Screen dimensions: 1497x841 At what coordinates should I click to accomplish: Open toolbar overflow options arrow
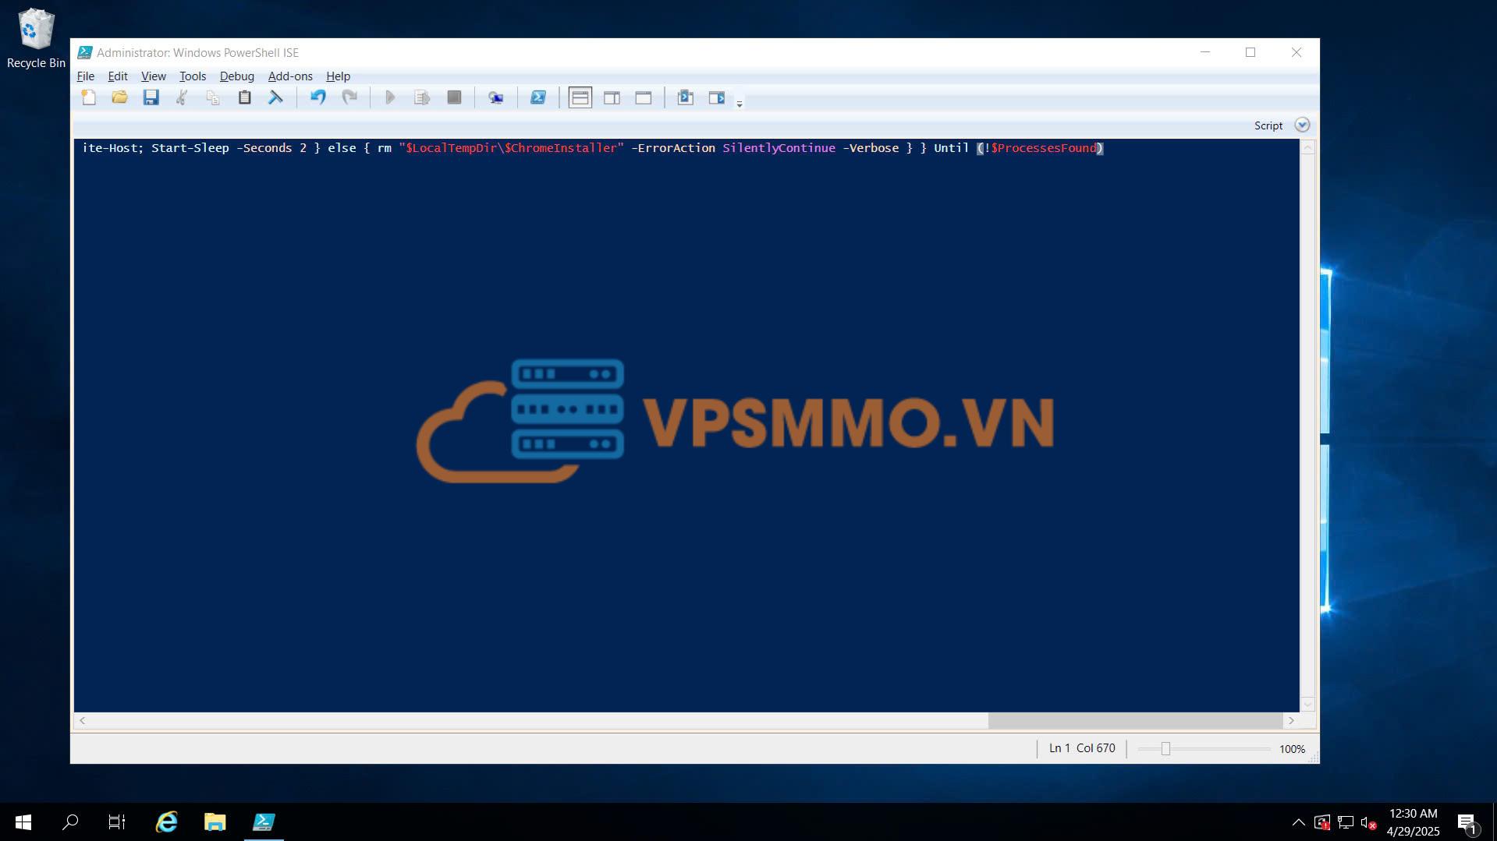pos(740,103)
